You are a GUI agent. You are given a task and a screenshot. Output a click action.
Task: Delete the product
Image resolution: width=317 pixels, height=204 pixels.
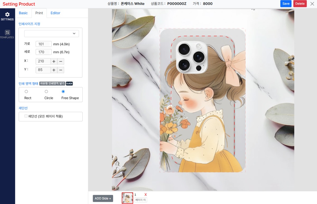[x=300, y=4]
